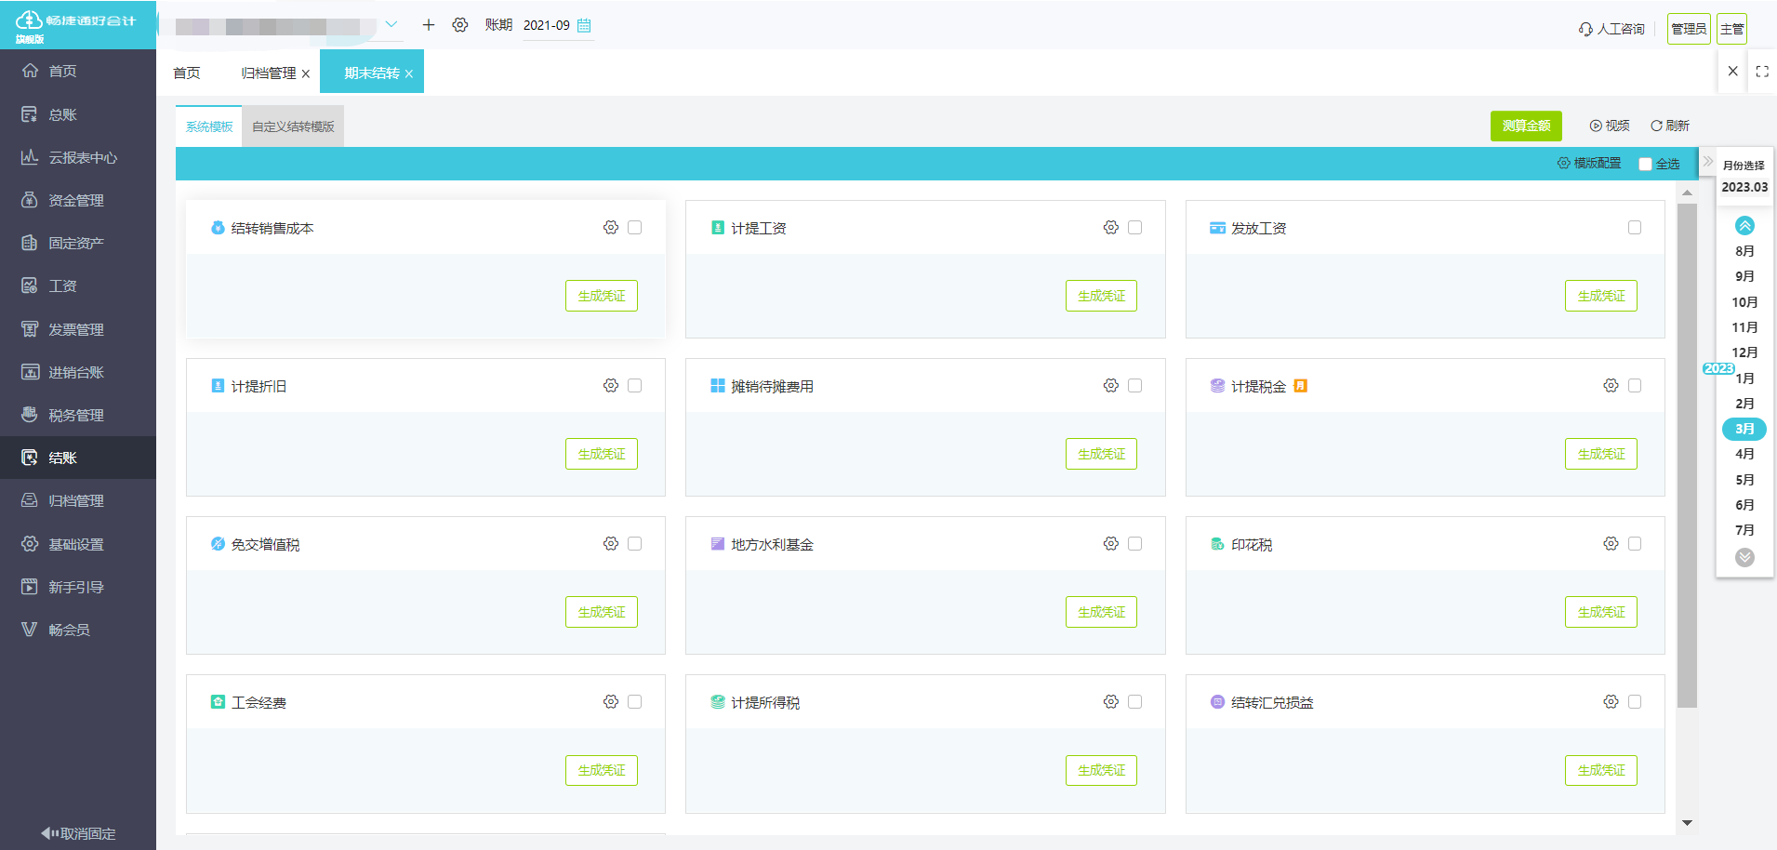Click the plus icon in top bar

click(x=429, y=25)
